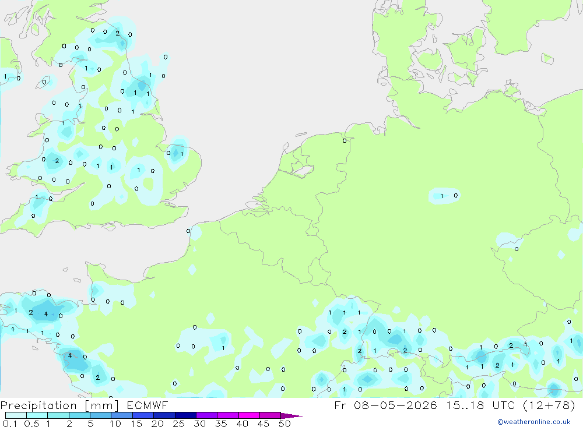
Task: Click the 'ECMWF' model label
Action: (x=147, y=405)
